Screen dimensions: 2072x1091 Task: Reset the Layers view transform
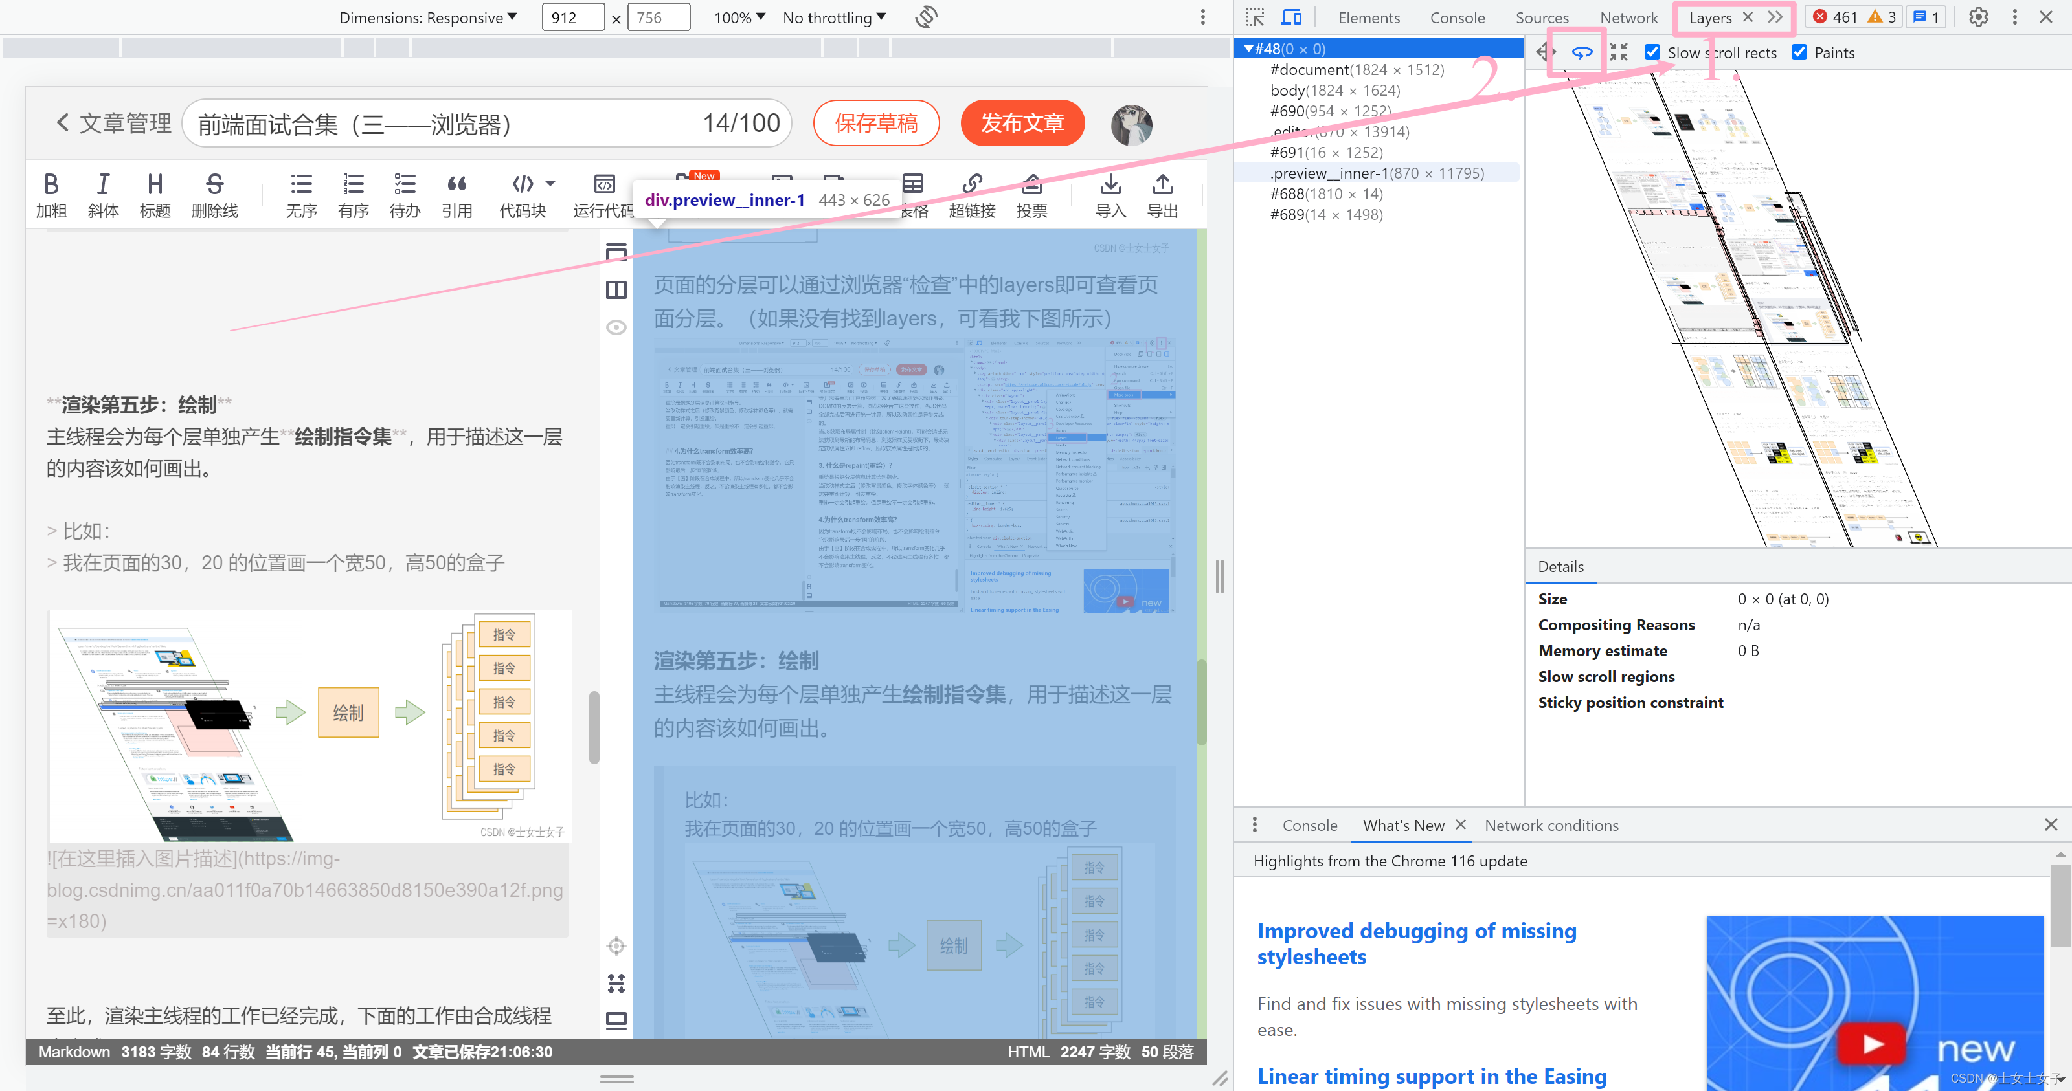pos(1618,52)
